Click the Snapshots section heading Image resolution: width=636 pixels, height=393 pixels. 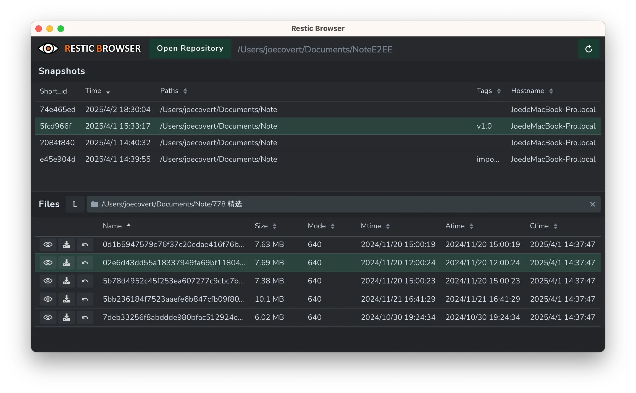62,71
